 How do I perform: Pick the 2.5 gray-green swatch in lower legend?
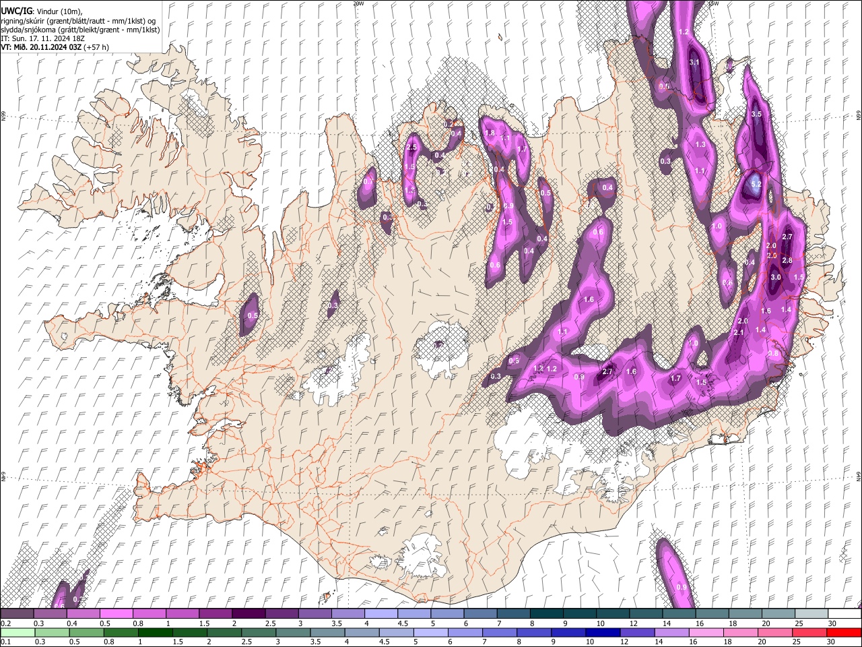coord(259,633)
